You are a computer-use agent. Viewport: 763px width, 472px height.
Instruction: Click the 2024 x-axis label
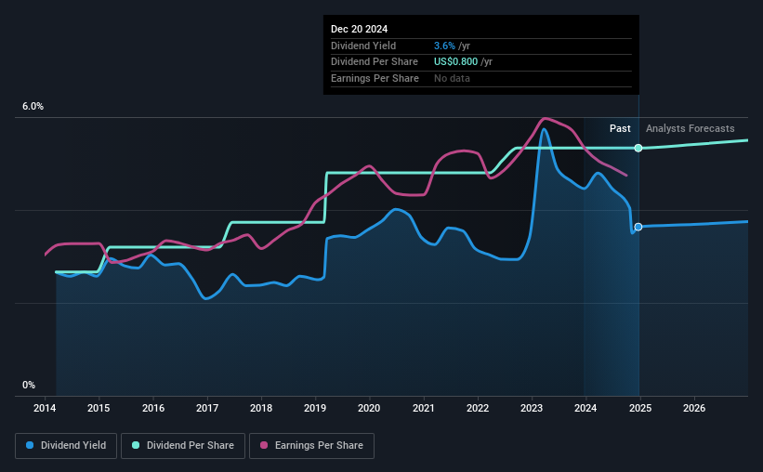[585, 408]
